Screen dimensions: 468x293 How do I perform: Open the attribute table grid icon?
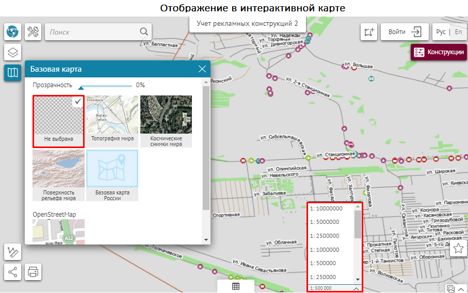(235, 286)
